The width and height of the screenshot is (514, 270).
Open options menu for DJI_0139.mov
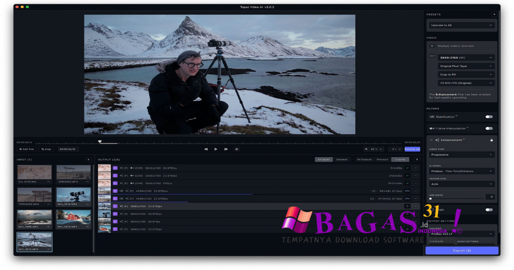click(49, 182)
